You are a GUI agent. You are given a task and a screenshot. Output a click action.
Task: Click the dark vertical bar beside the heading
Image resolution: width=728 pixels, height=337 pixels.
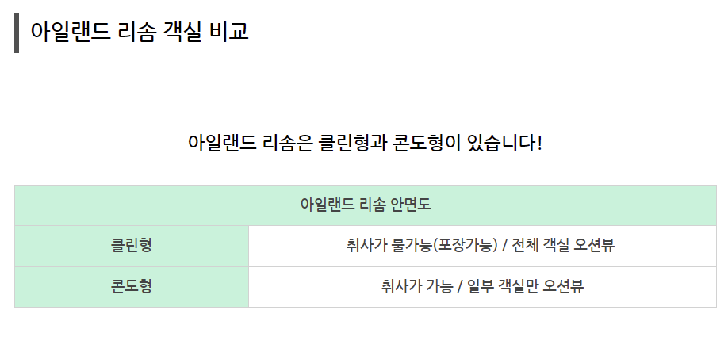click(x=17, y=33)
